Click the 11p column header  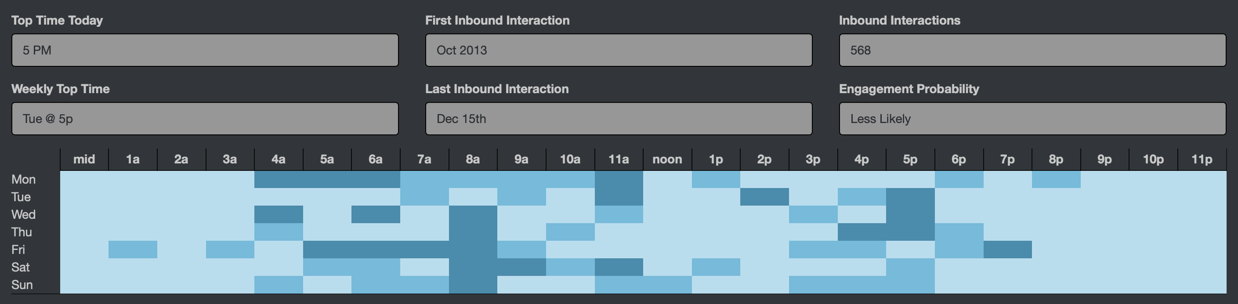(1202, 159)
